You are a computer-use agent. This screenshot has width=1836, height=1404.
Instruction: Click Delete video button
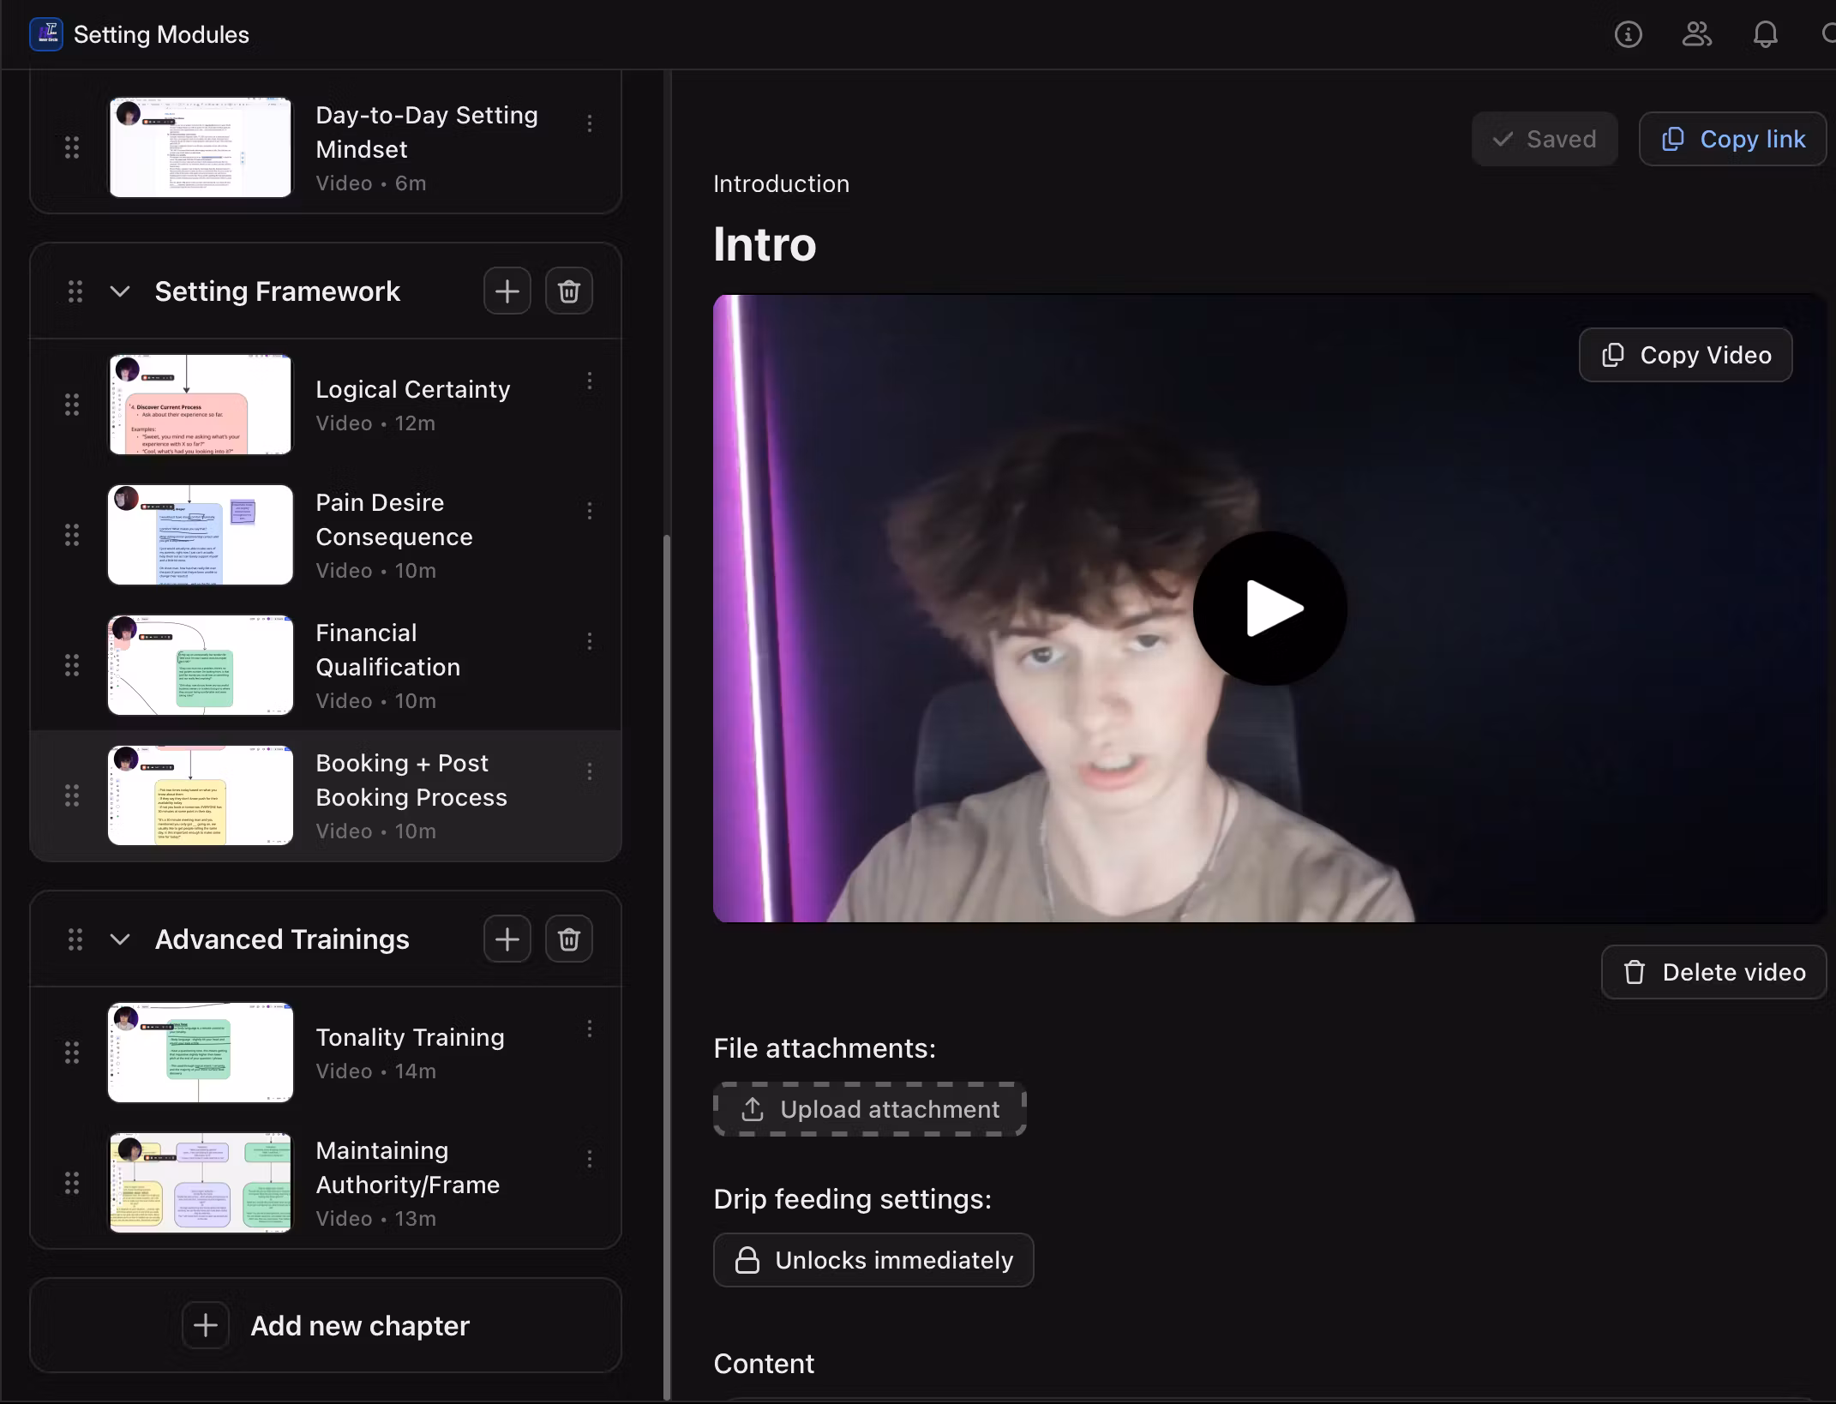click(x=1713, y=972)
